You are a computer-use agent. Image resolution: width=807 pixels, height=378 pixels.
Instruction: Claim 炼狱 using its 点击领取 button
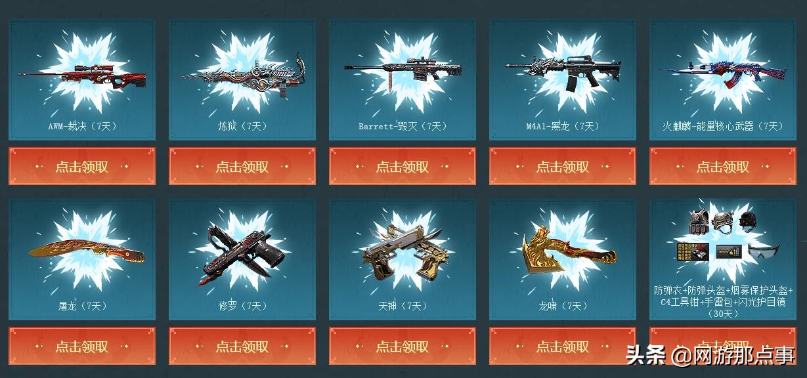point(242,167)
